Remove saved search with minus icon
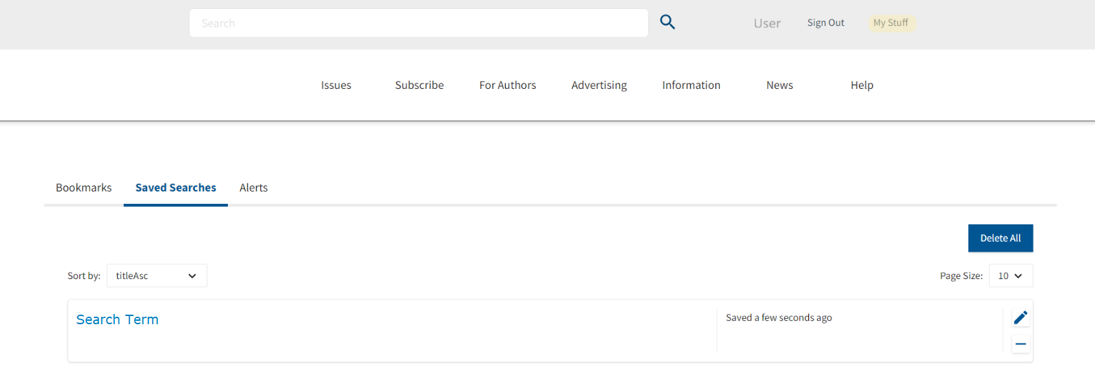The height and width of the screenshot is (381, 1095). 1020,344
